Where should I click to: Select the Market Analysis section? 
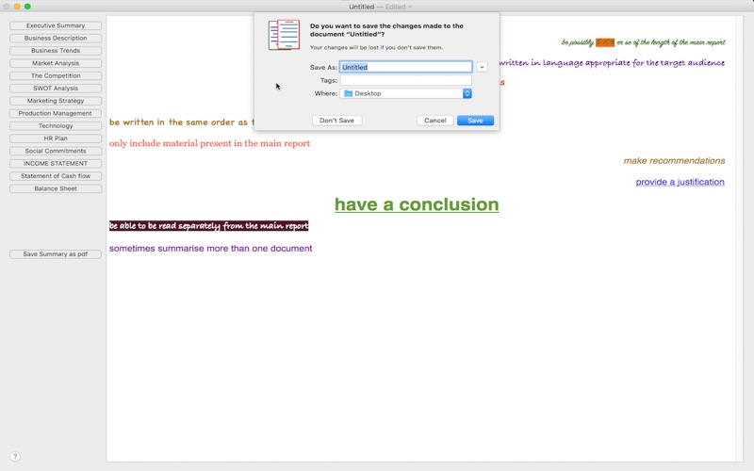pos(56,63)
